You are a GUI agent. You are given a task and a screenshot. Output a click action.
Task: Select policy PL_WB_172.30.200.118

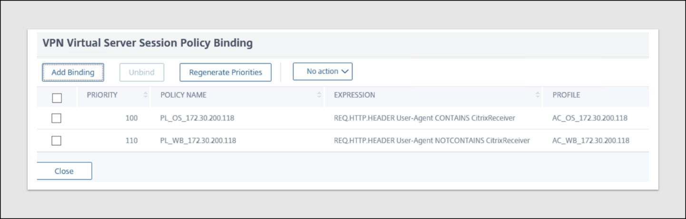pyautogui.click(x=198, y=141)
